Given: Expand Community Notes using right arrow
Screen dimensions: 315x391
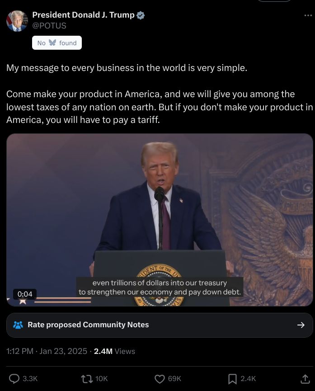Looking at the screenshot, I should (x=301, y=325).
